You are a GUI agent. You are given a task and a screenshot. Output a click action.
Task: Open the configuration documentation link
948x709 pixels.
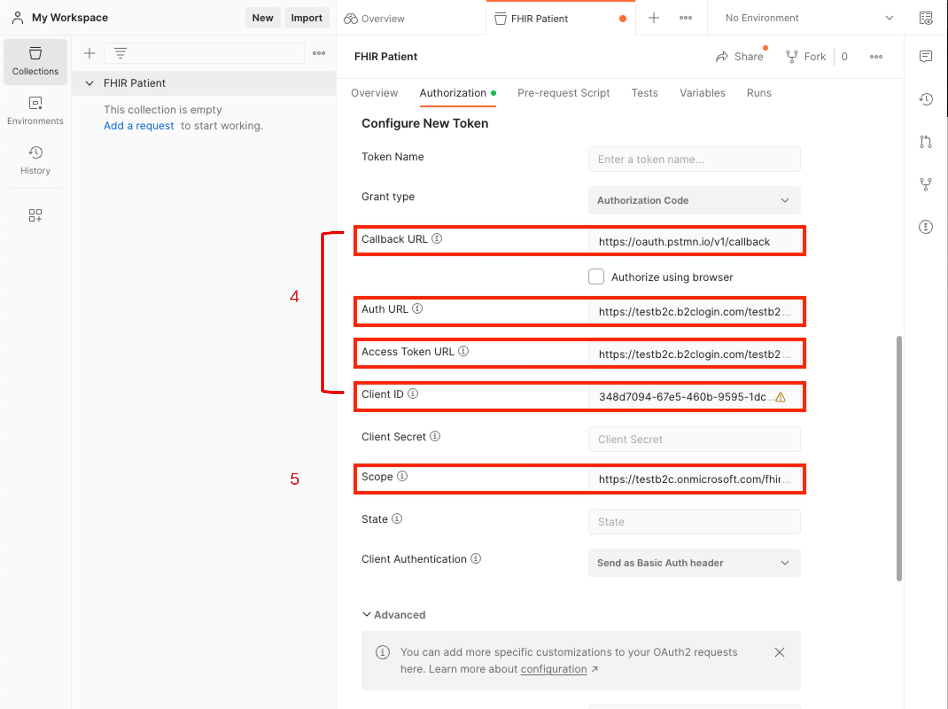coord(554,669)
